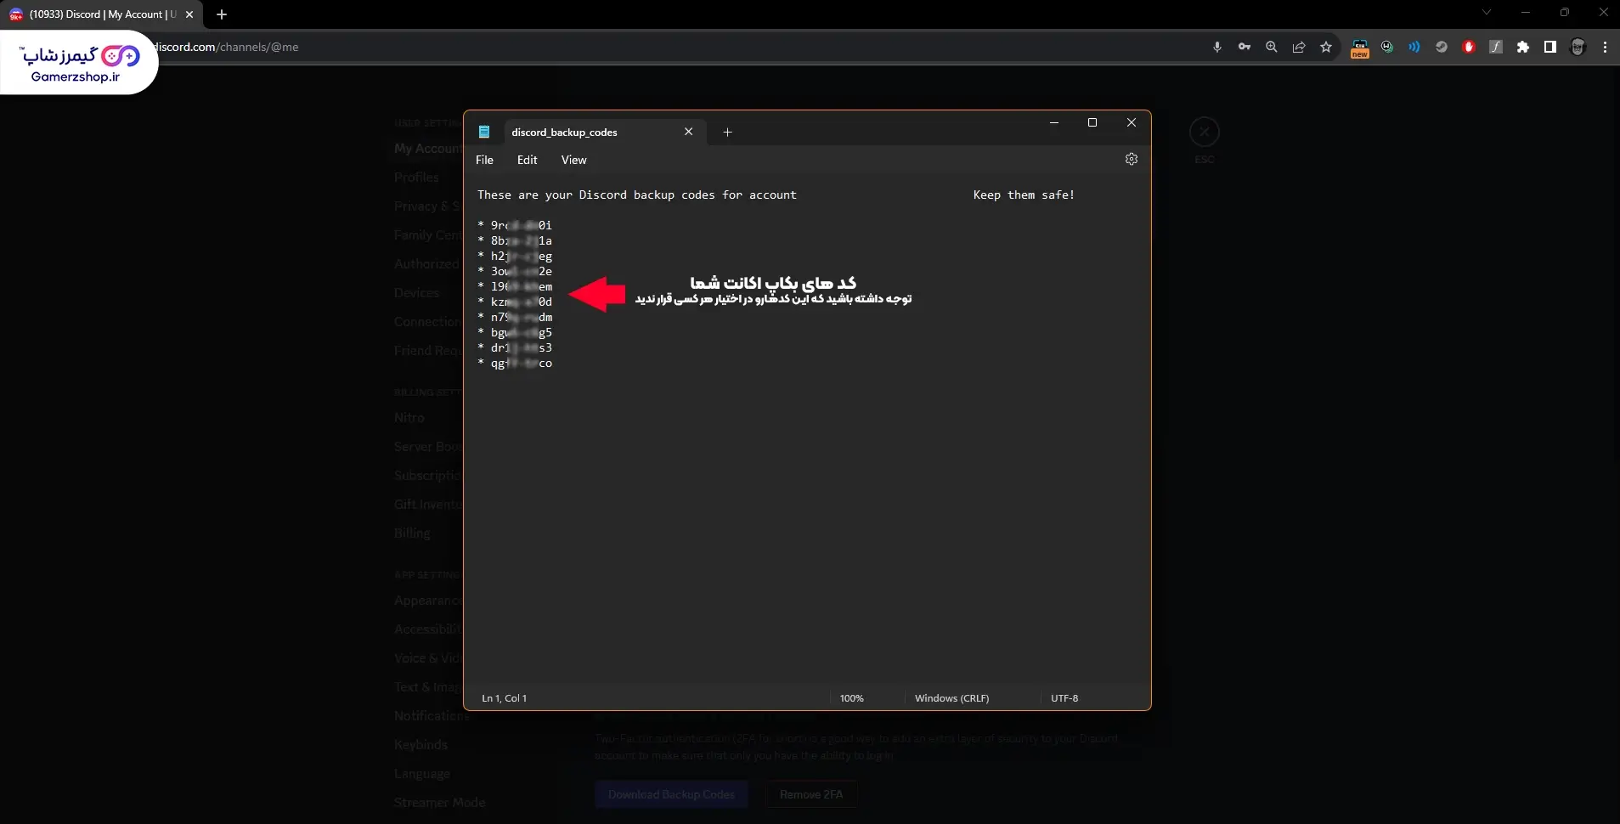Image resolution: width=1620 pixels, height=824 pixels.
Task: Add a new Notepad tab with plus
Action: pyautogui.click(x=727, y=132)
